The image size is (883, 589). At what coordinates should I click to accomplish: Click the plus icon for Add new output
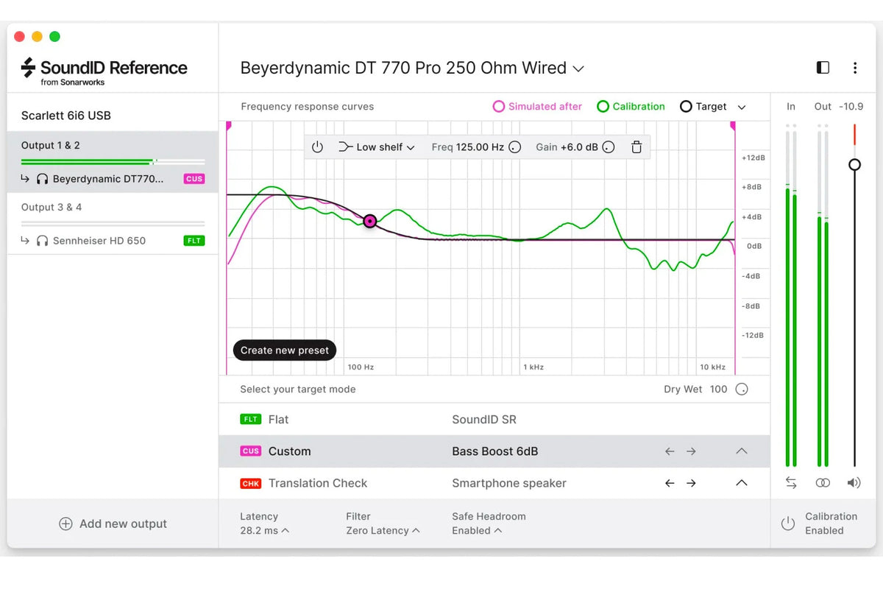coord(65,523)
